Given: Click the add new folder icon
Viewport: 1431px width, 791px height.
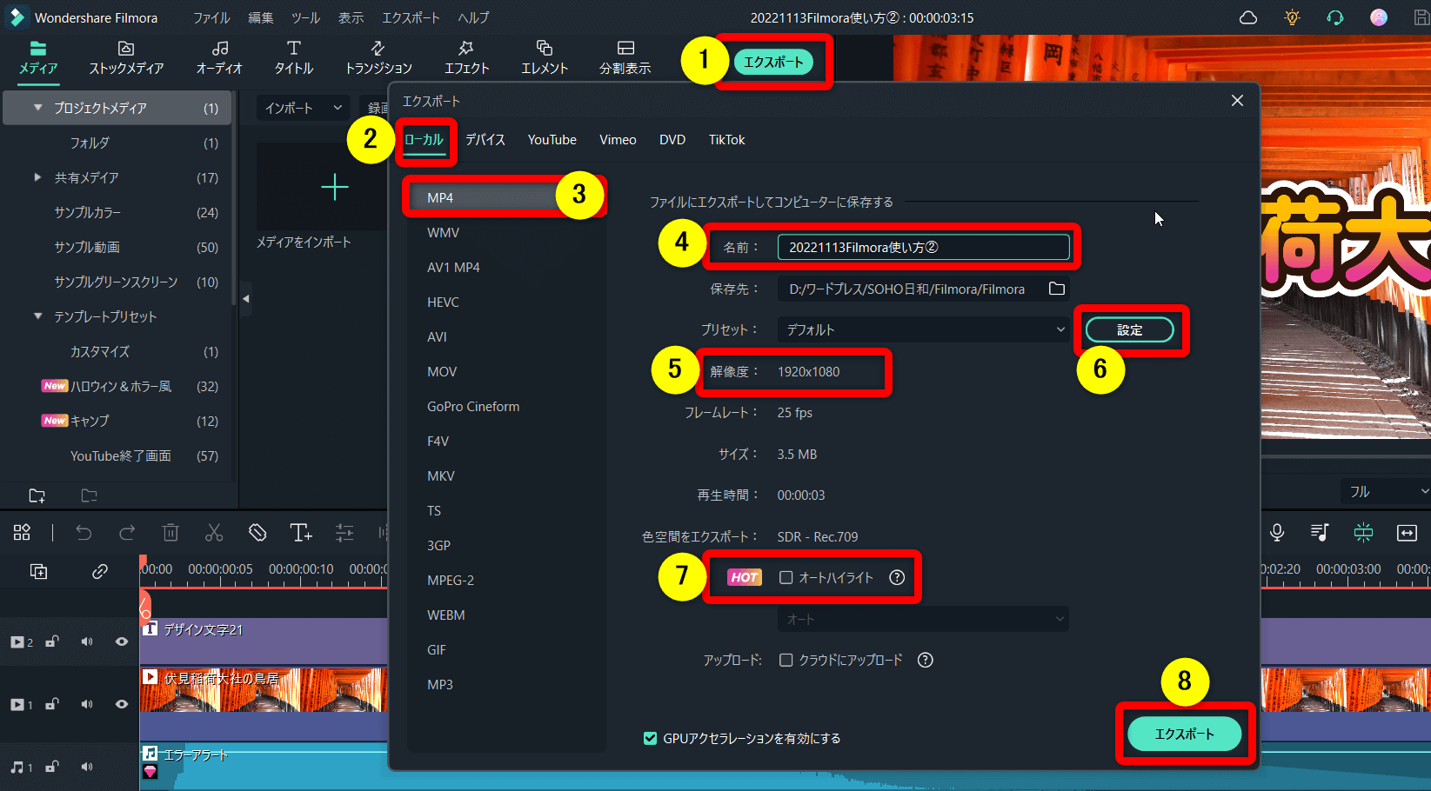Looking at the screenshot, I should [37, 495].
